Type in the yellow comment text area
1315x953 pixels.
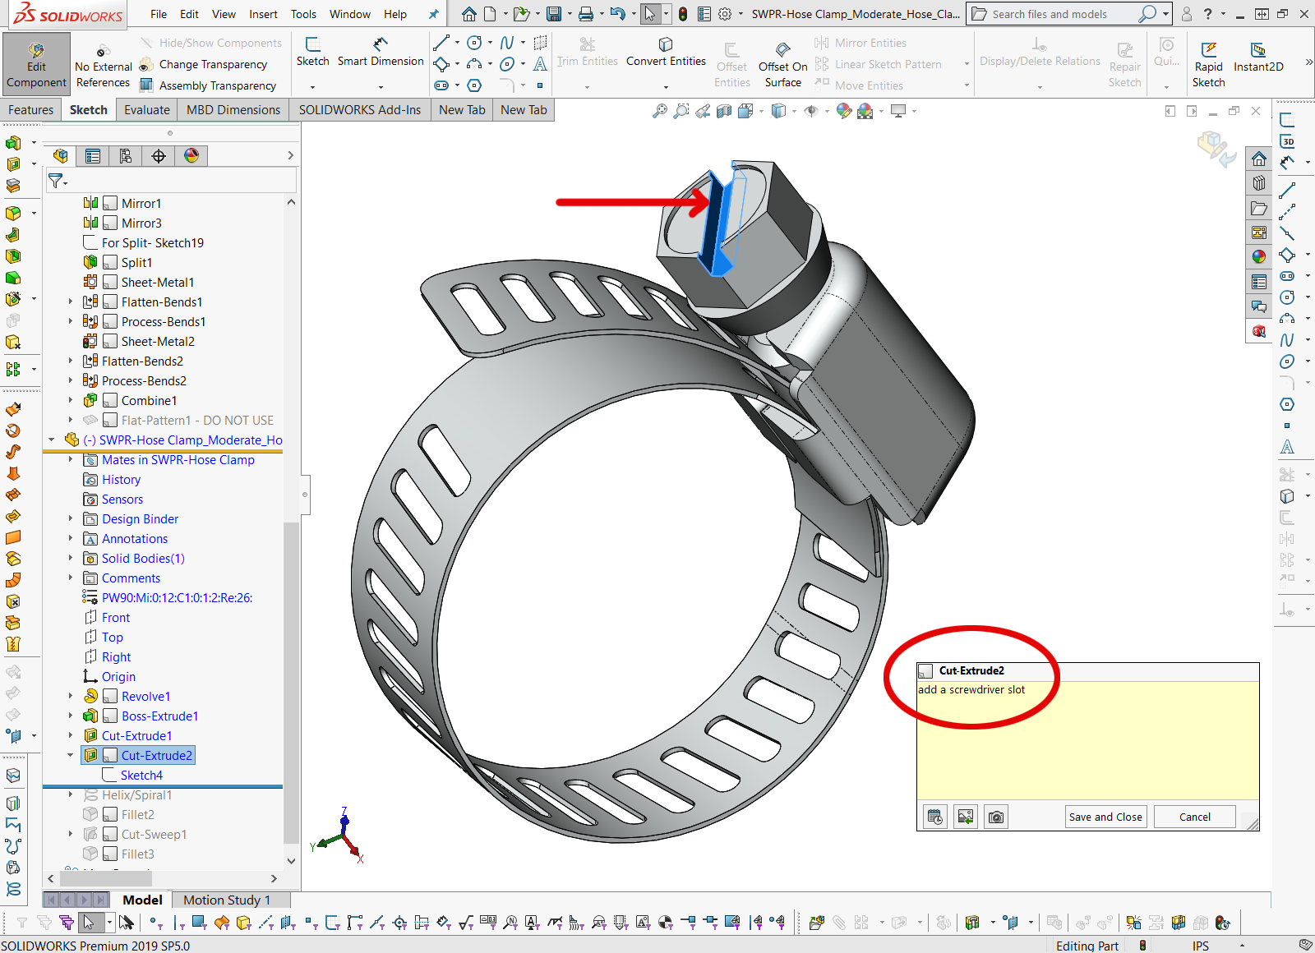click(1087, 740)
